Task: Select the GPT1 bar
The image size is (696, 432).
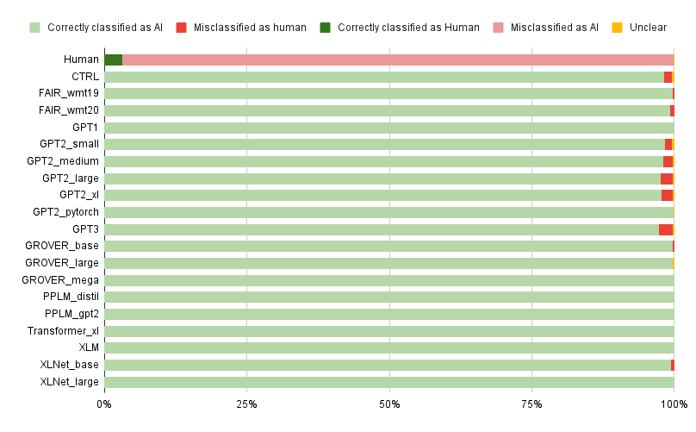Action: click(x=389, y=128)
